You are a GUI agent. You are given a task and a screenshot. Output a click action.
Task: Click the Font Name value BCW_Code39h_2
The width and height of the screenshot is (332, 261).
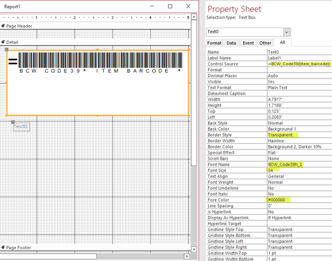[x=300, y=164]
